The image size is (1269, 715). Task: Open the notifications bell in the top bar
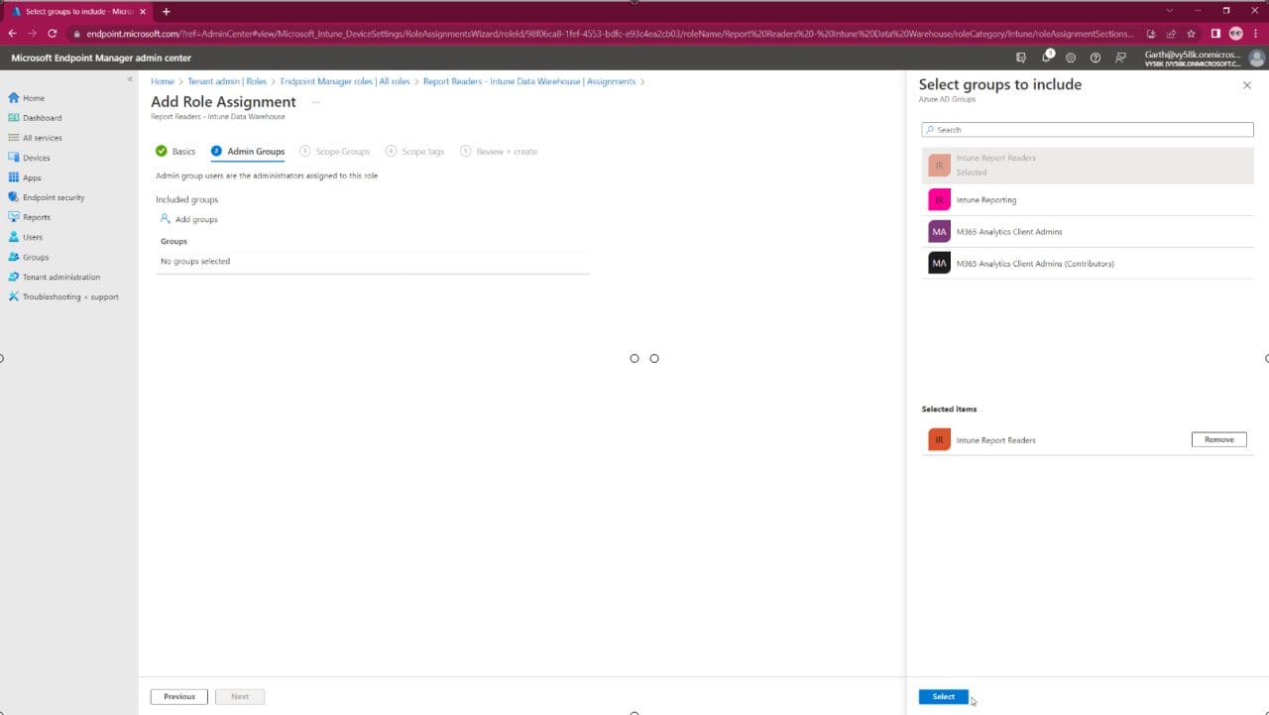[x=1046, y=58]
